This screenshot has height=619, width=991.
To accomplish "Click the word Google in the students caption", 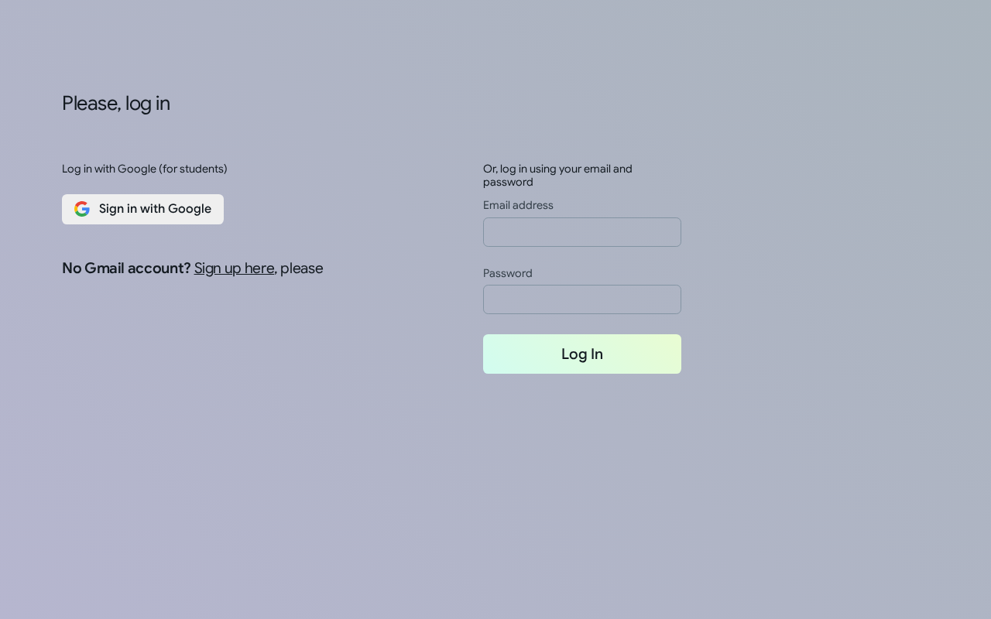I will (x=136, y=169).
